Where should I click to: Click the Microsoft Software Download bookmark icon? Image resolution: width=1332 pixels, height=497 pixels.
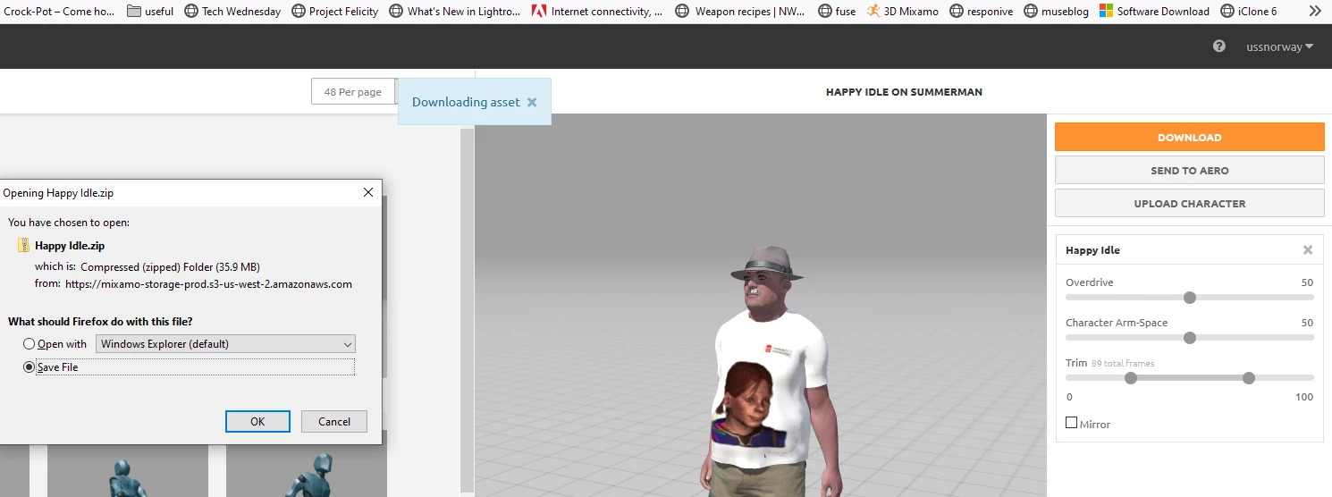pyautogui.click(x=1106, y=12)
